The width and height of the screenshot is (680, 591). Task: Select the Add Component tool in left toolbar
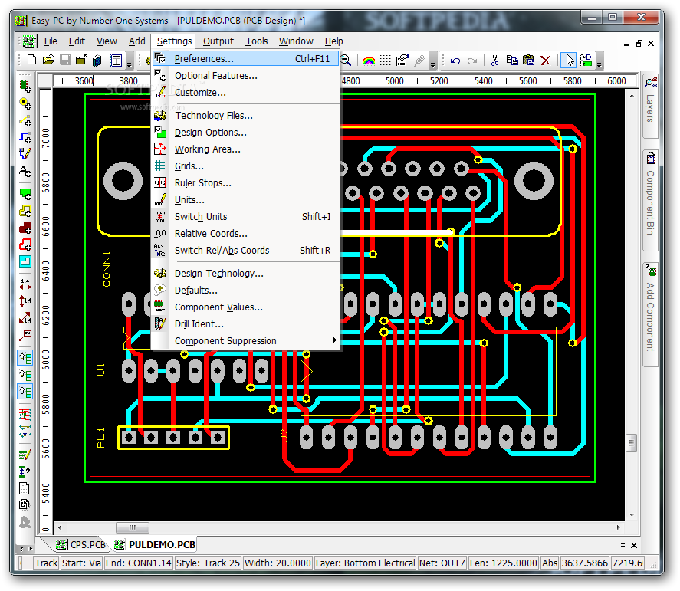click(25, 87)
